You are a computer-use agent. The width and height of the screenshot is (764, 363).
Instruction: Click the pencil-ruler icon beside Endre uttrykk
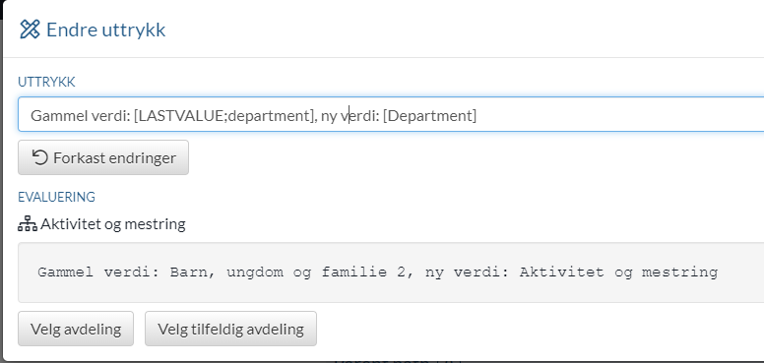[x=30, y=30]
